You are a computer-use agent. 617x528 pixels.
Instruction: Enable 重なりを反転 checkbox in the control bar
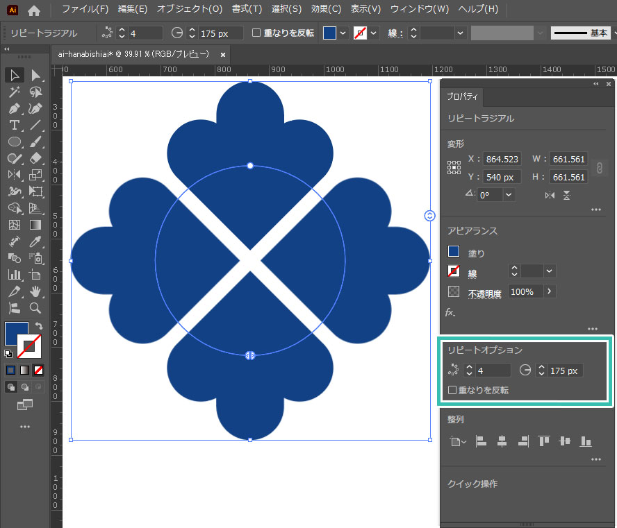point(257,33)
